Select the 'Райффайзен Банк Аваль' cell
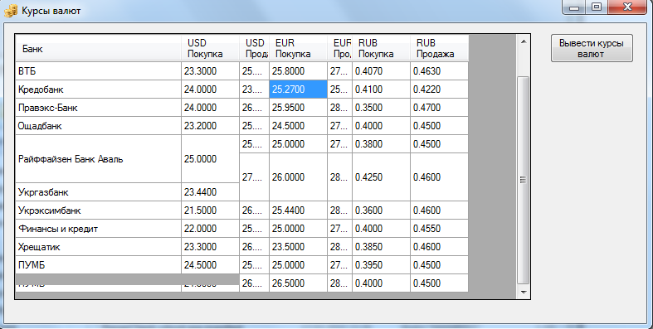This screenshot has height=329, width=653. [x=98, y=159]
